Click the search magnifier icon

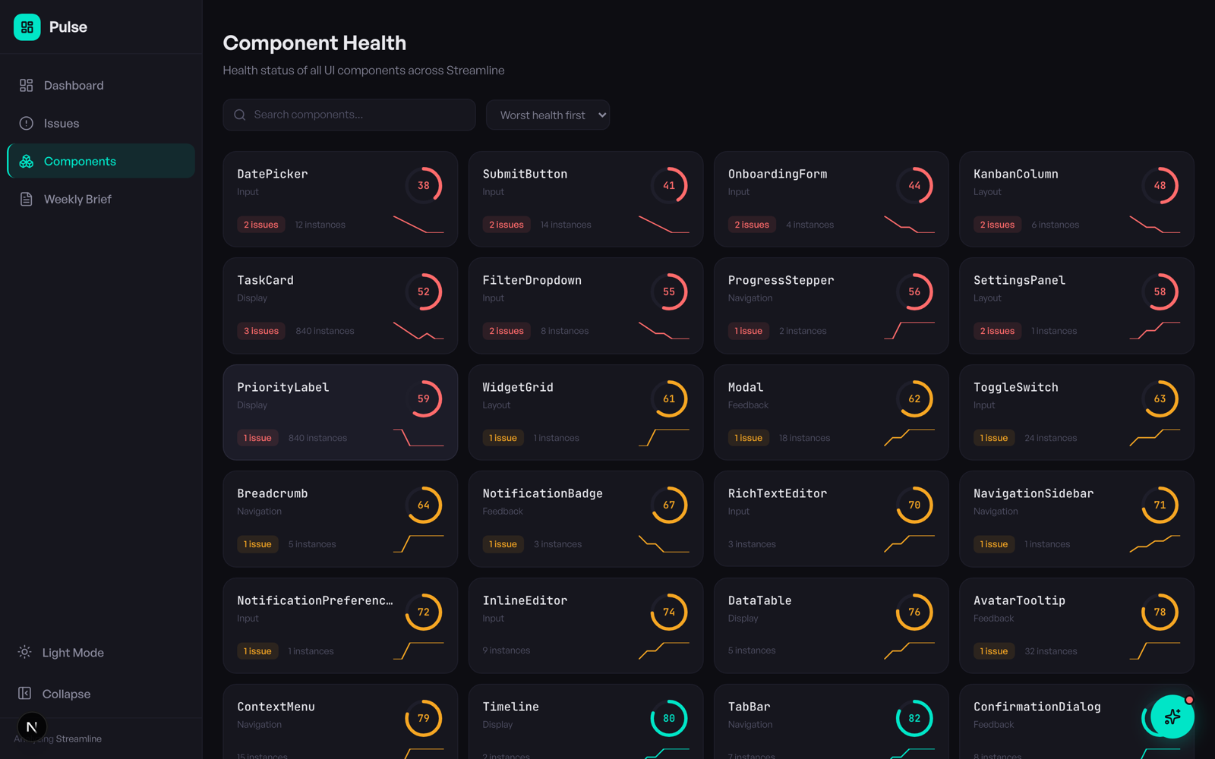point(239,114)
